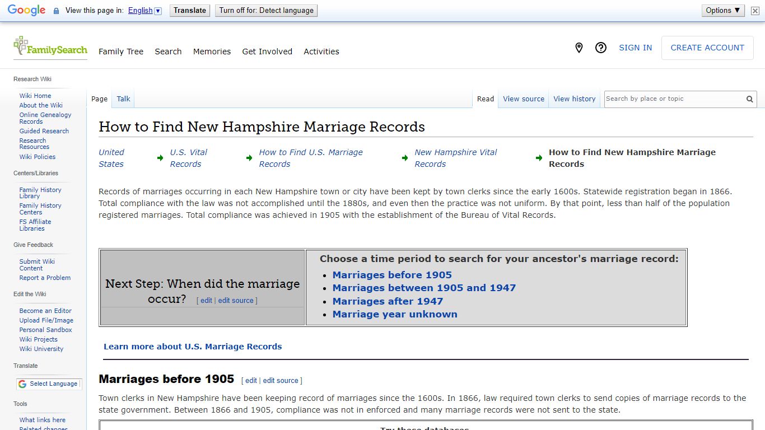Image resolution: width=765 pixels, height=430 pixels.
Task: Jump to Marriages before 1905
Action: 392,275
